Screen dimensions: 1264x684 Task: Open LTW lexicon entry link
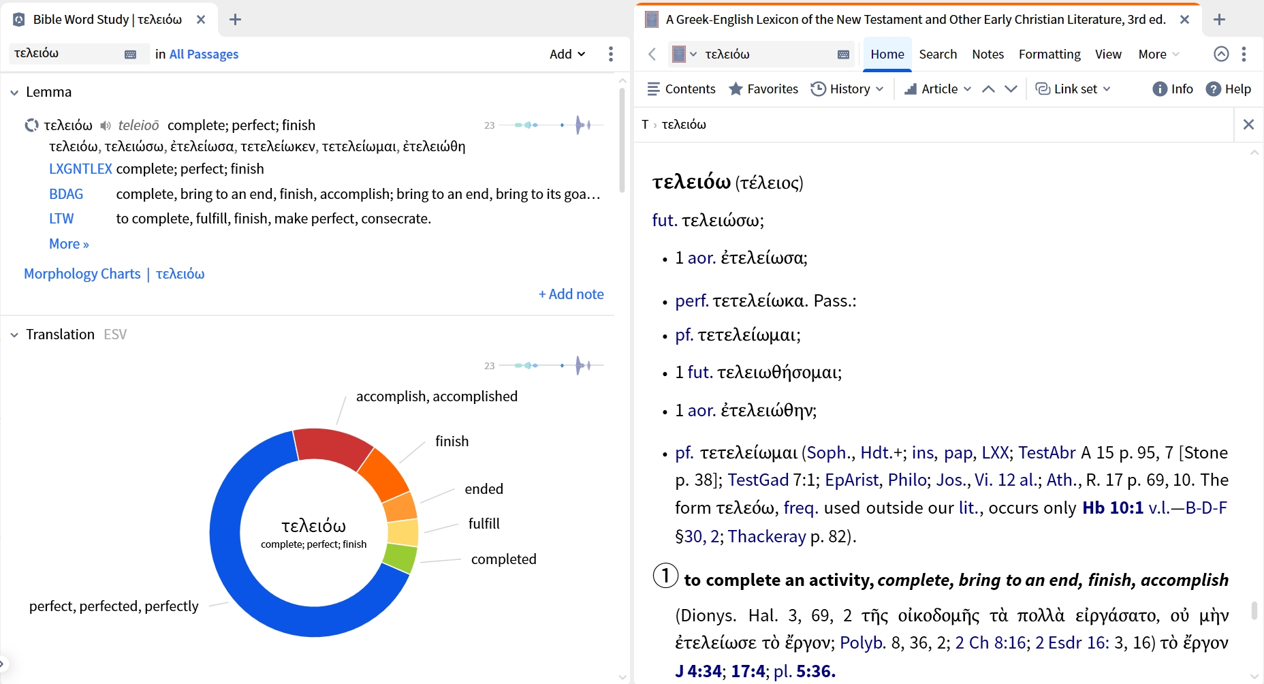pyautogui.click(x=61, y=219)
